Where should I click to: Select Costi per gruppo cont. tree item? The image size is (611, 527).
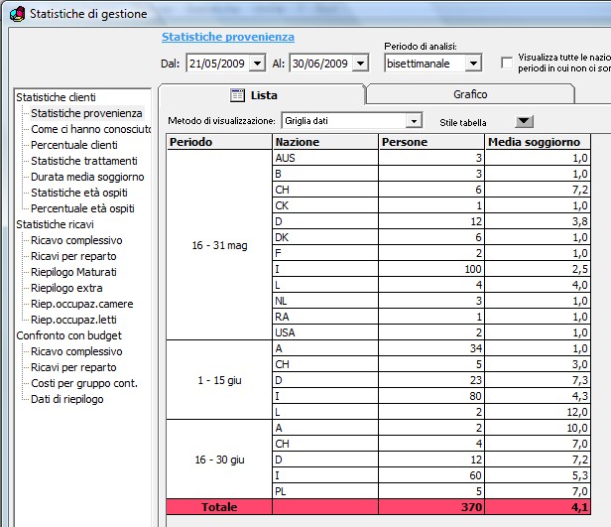coord(84,383)
